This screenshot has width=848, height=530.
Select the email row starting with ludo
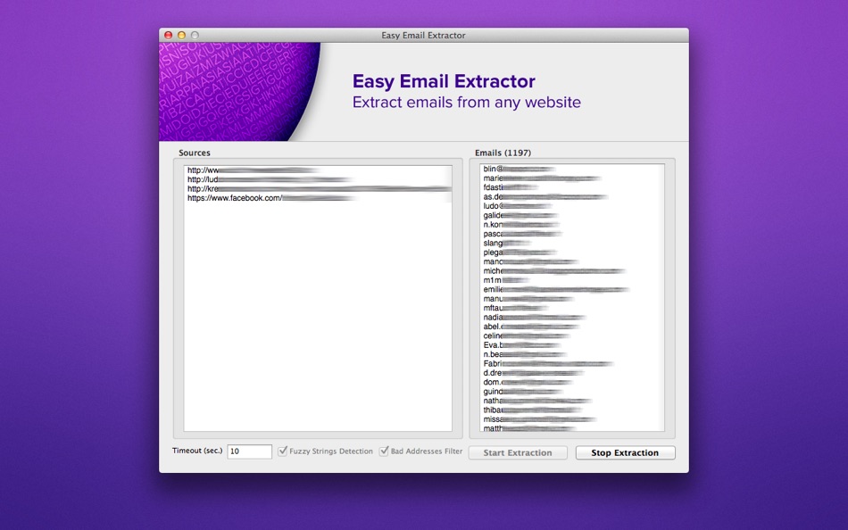(x=572, y=206)
